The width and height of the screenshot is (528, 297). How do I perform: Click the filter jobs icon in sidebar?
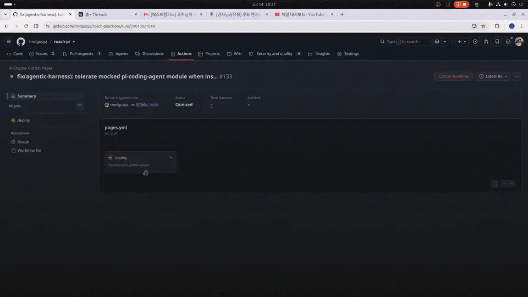pyautogui.click(x=80, y=106)
